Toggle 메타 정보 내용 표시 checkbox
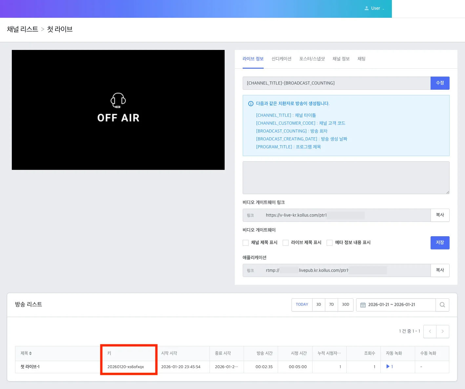 pyautogui.click(x=330, y=243)
